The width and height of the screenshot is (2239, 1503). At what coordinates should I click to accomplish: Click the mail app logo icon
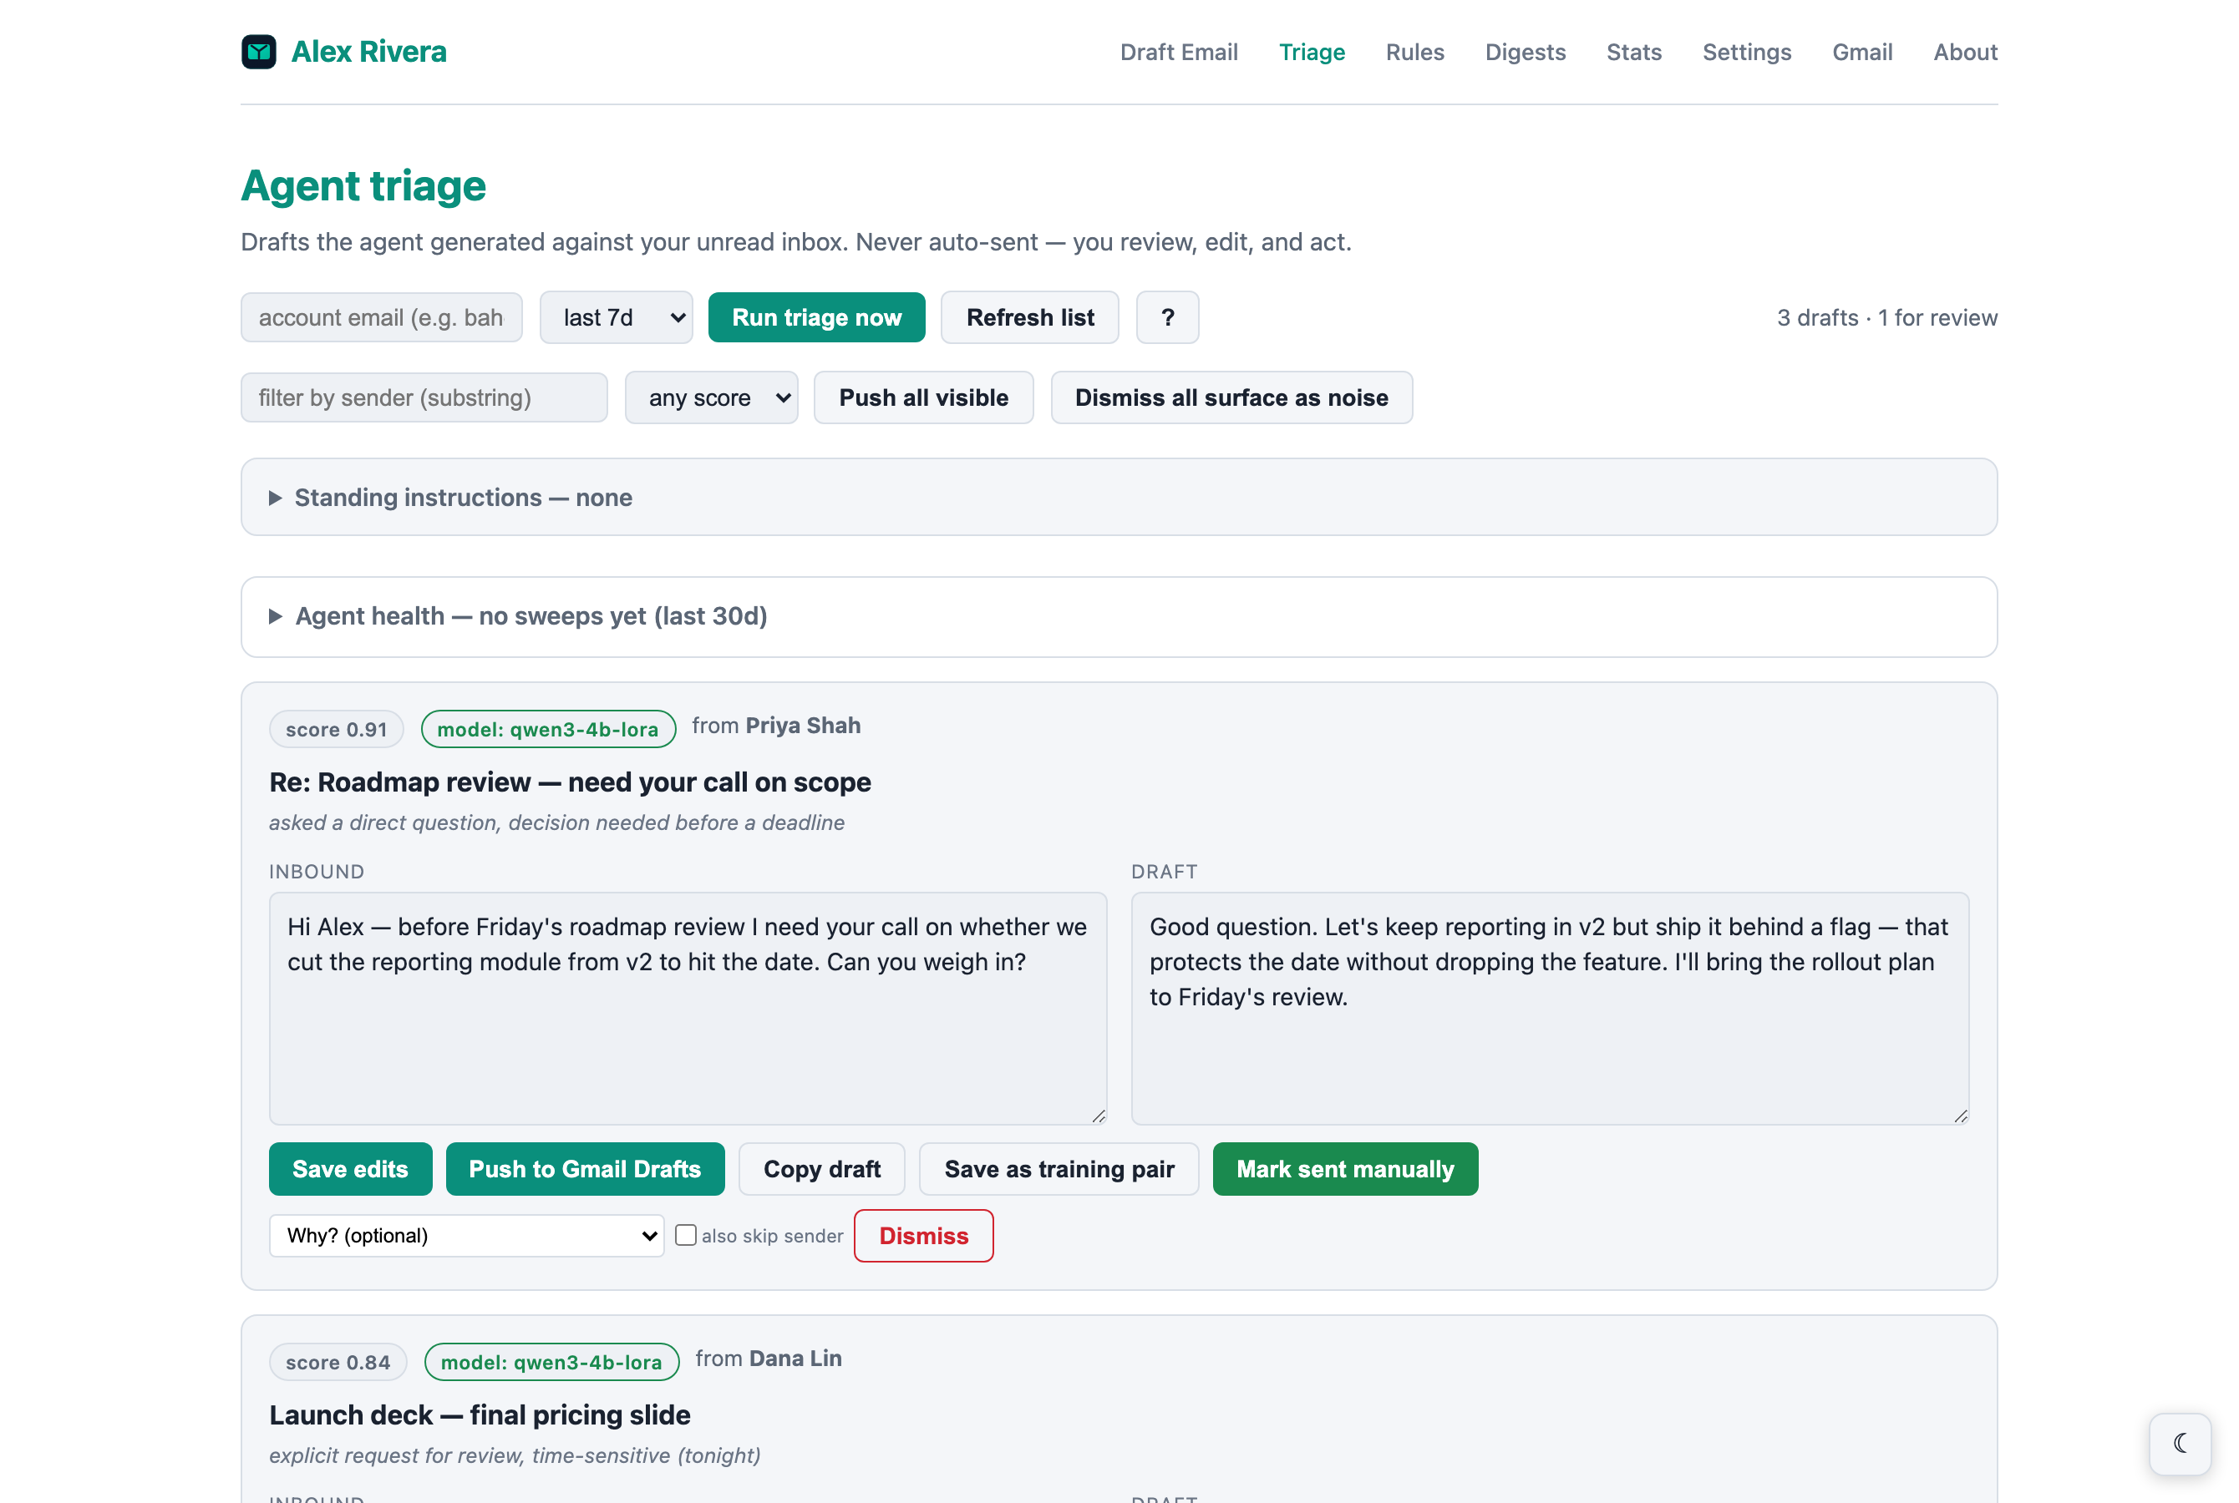click(259, 52)
